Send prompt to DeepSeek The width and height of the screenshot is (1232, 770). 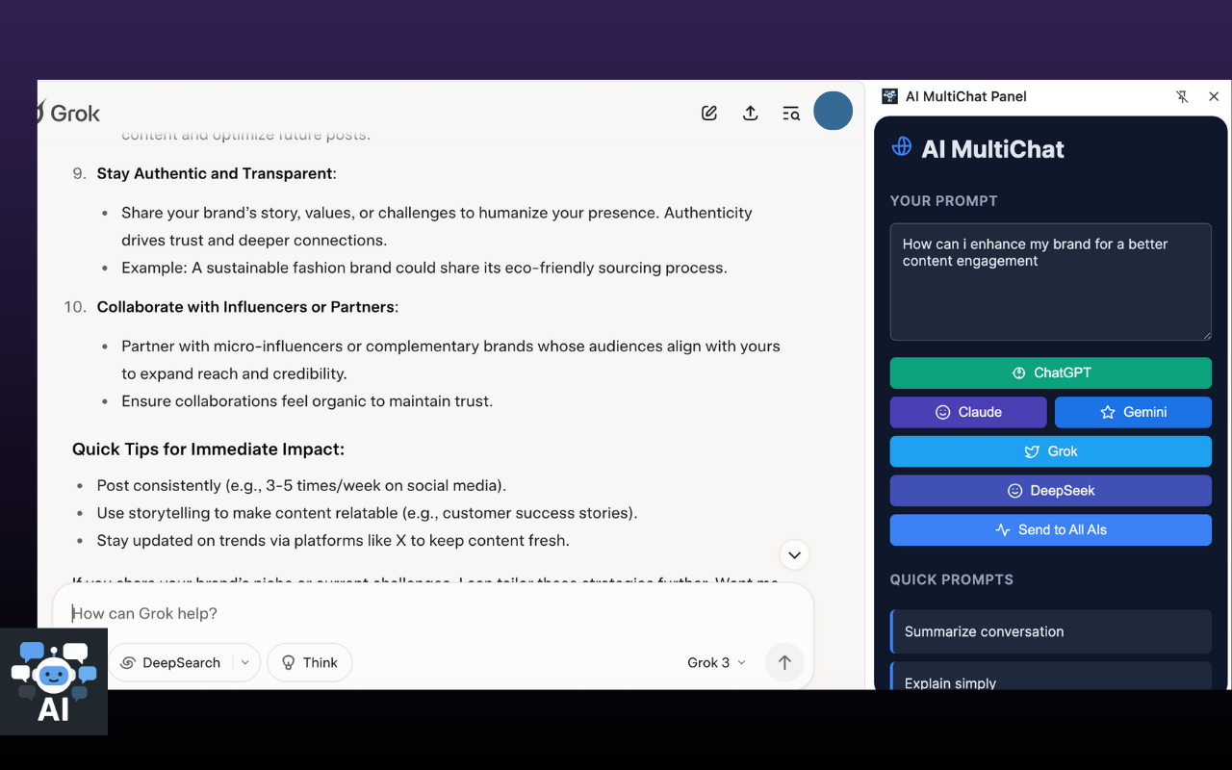pyautogui.click(x=1050, y=491)
